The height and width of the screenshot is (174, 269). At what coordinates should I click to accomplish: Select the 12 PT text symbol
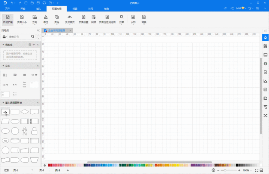pos(34,75)
